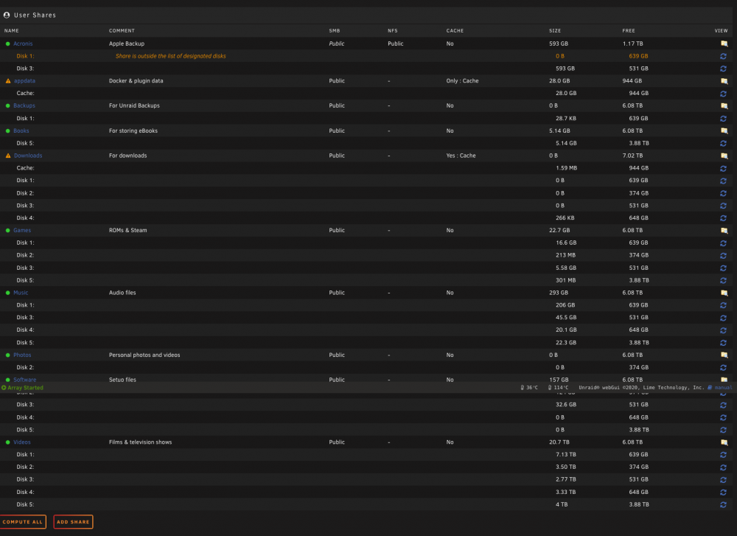Click the SMB column header
This screenshot has width=737, height=536.
click(x=334, y=30)
